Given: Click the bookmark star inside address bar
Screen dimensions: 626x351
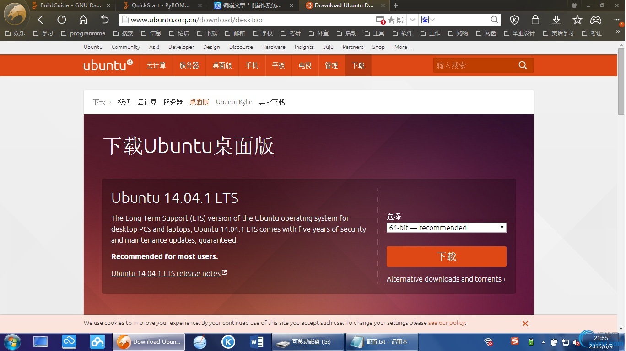Looking at the screenshot, I should coord(391,20).
